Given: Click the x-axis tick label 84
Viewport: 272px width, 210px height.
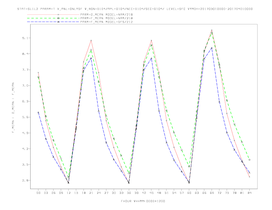Looking at the screenshot, I should (249, 193).
